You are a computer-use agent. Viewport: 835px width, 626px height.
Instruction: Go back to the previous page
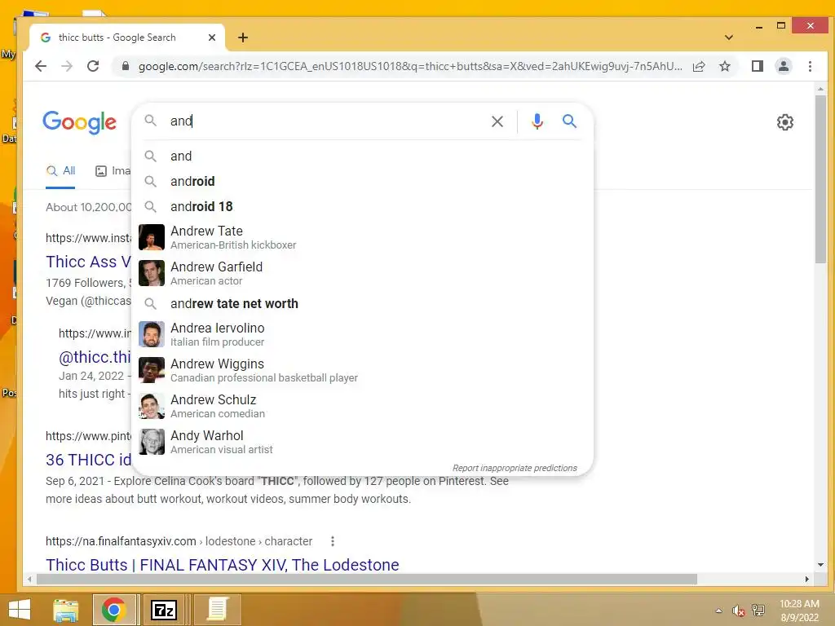[41, 66]
